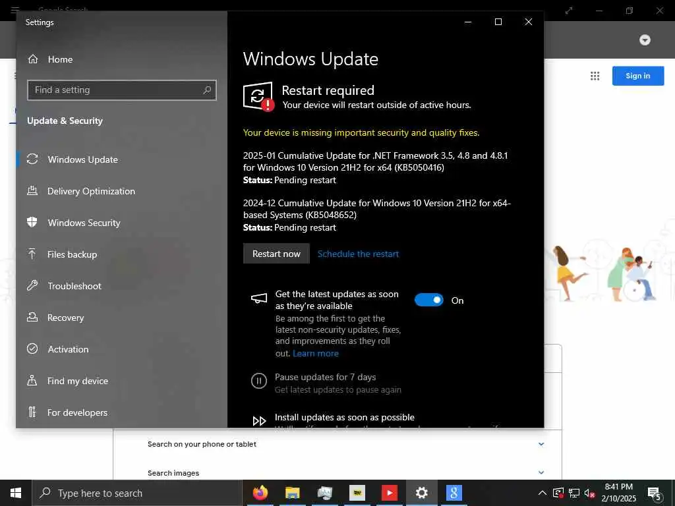Click the Windows Update sync arrows icon
This screenshot has height=506, width=675.
(32, 159)
